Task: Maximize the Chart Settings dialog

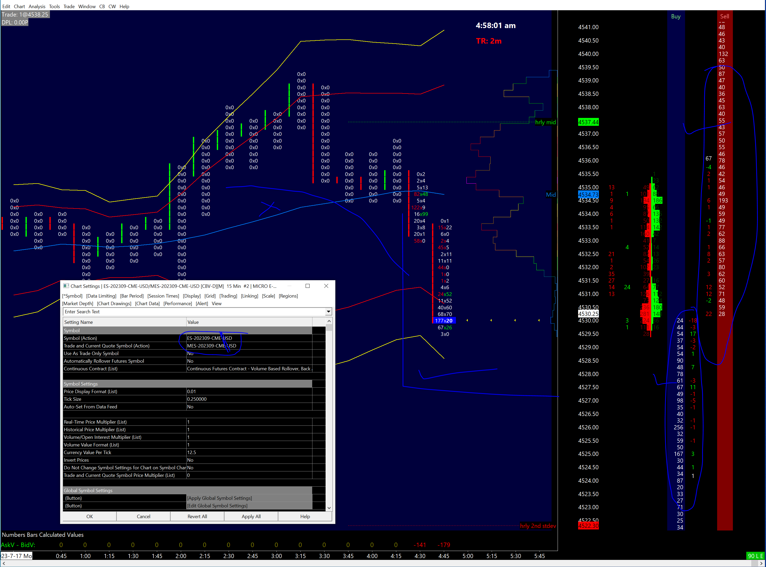Action: [308, 286]
